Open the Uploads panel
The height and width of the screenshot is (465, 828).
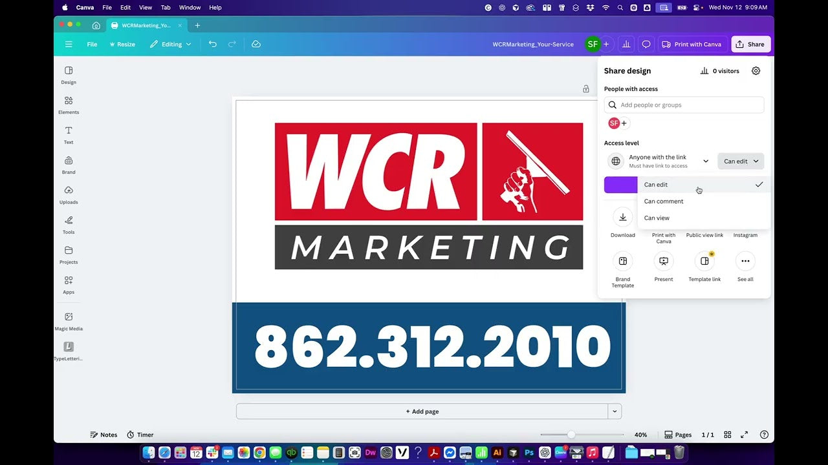pos(69,195)
